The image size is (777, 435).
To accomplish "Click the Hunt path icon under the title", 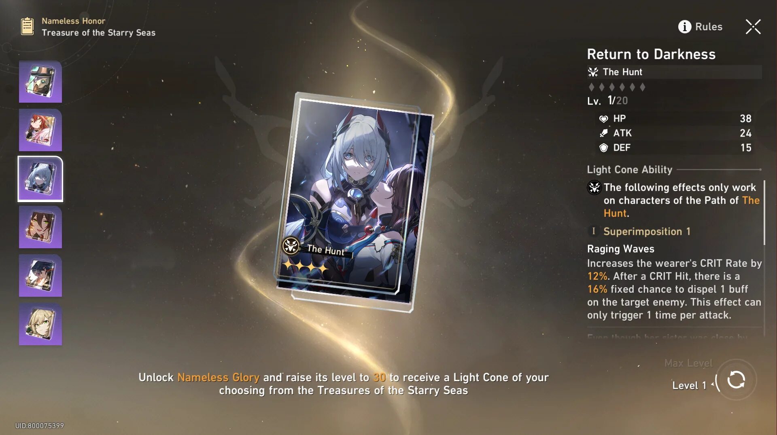I will click(x=593, y=72).
